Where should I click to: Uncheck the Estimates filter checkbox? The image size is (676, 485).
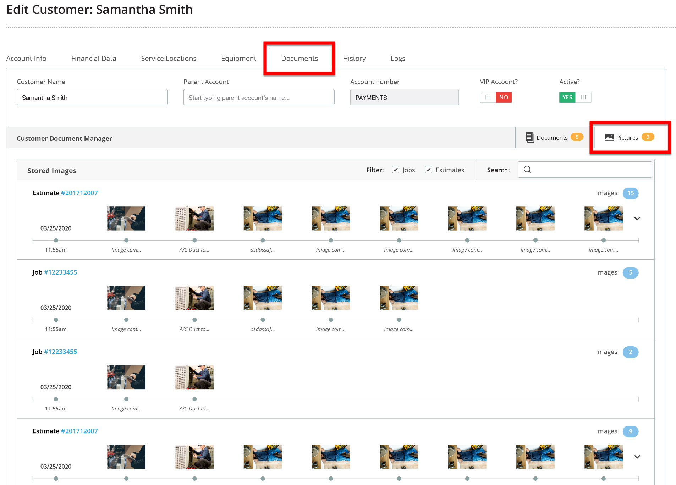pyautogui.click(x=428, y=170)
